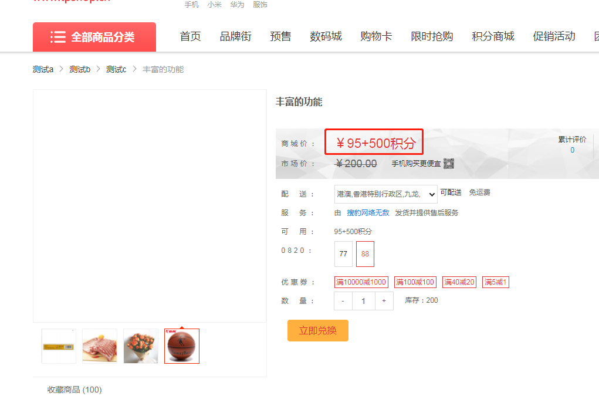Click the quantity input field

click(363, 300)
